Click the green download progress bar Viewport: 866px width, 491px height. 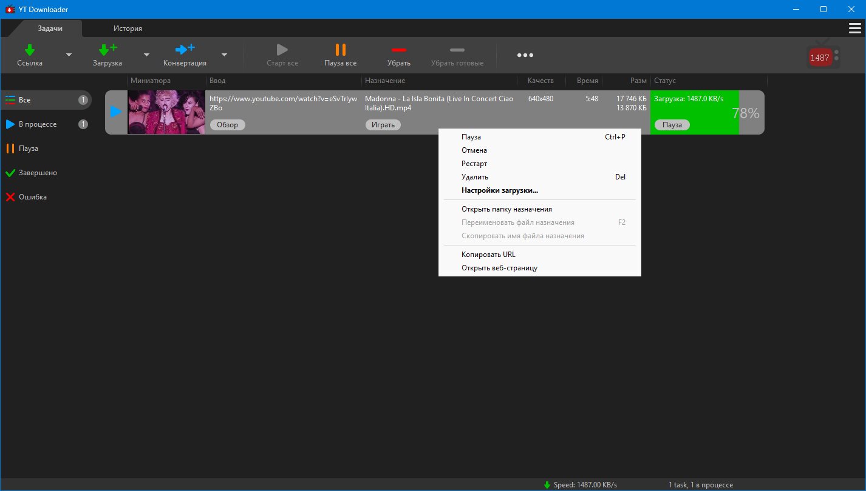(694, 109)
